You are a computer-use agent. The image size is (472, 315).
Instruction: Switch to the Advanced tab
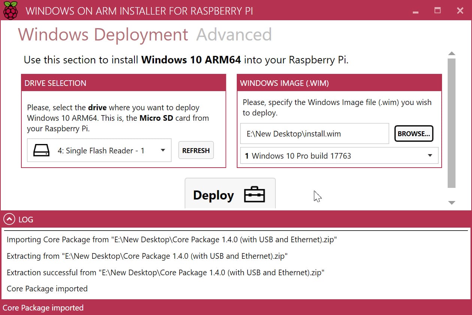pyautogui.click(x=234, y=34)
